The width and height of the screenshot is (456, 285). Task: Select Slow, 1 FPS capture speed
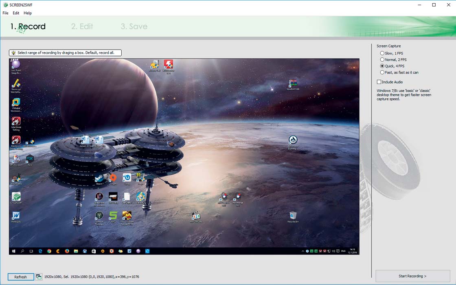[391, 53]
